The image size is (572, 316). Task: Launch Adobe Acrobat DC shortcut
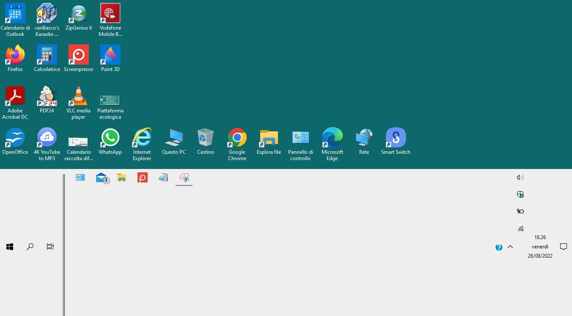click(x=15, y=103)
